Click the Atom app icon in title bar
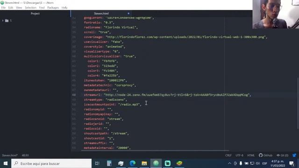This screenshot has width=299, height=168. tap(2, 3)
